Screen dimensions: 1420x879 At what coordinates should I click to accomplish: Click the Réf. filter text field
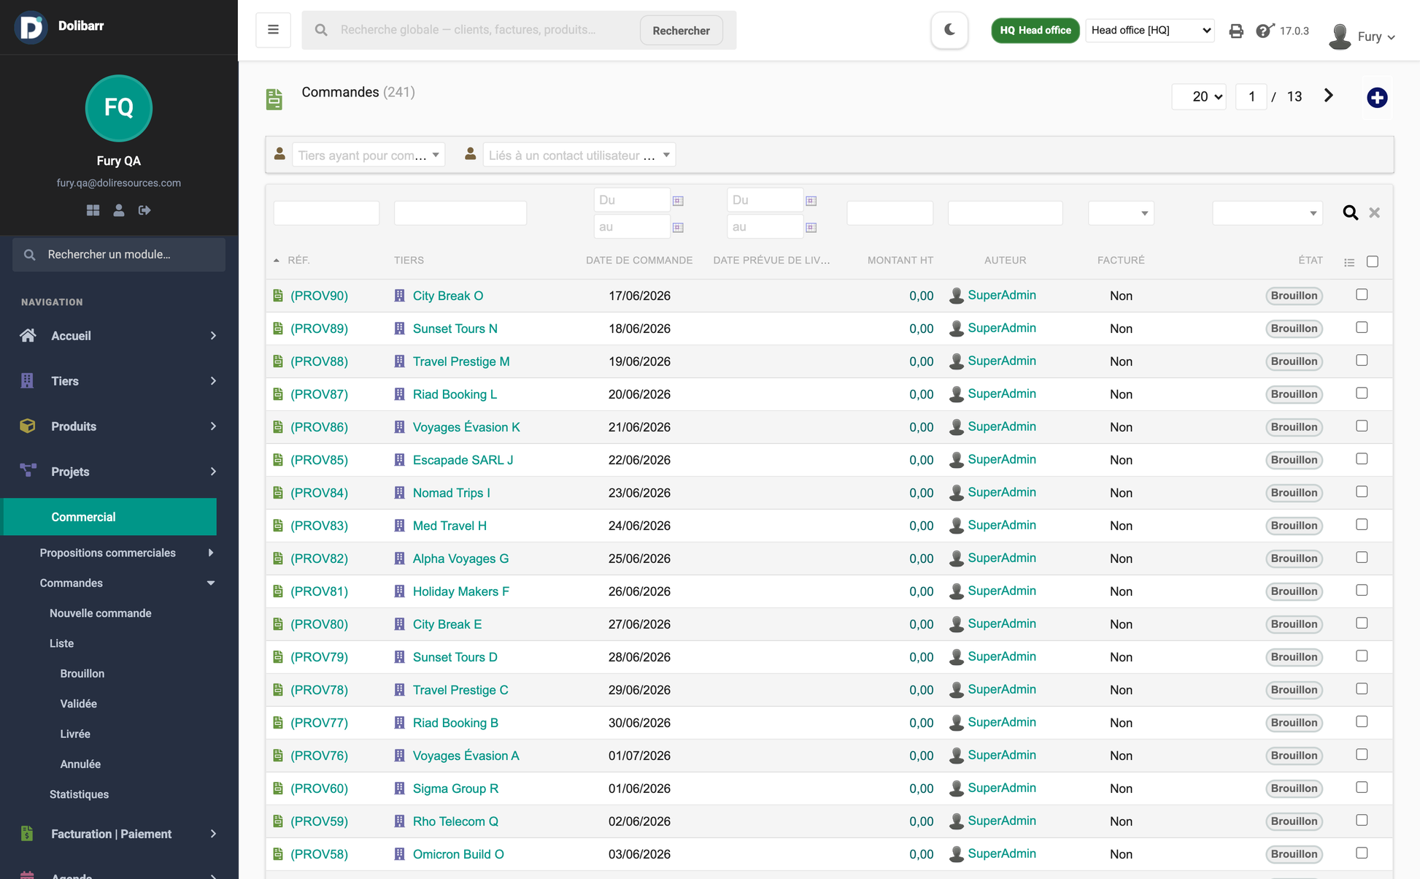[x=326, y=213]
